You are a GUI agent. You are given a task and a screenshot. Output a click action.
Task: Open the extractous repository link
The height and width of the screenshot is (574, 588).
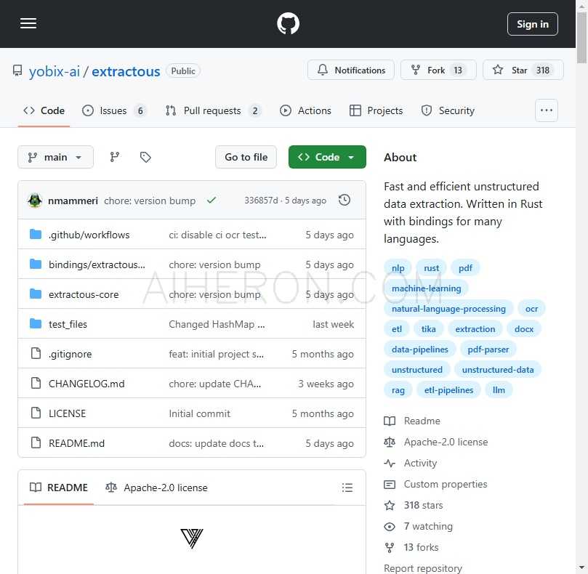[x=126, y=71]
